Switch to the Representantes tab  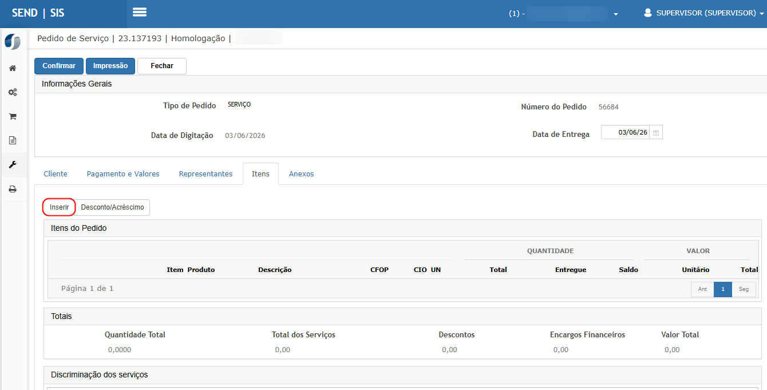[205, 174]
